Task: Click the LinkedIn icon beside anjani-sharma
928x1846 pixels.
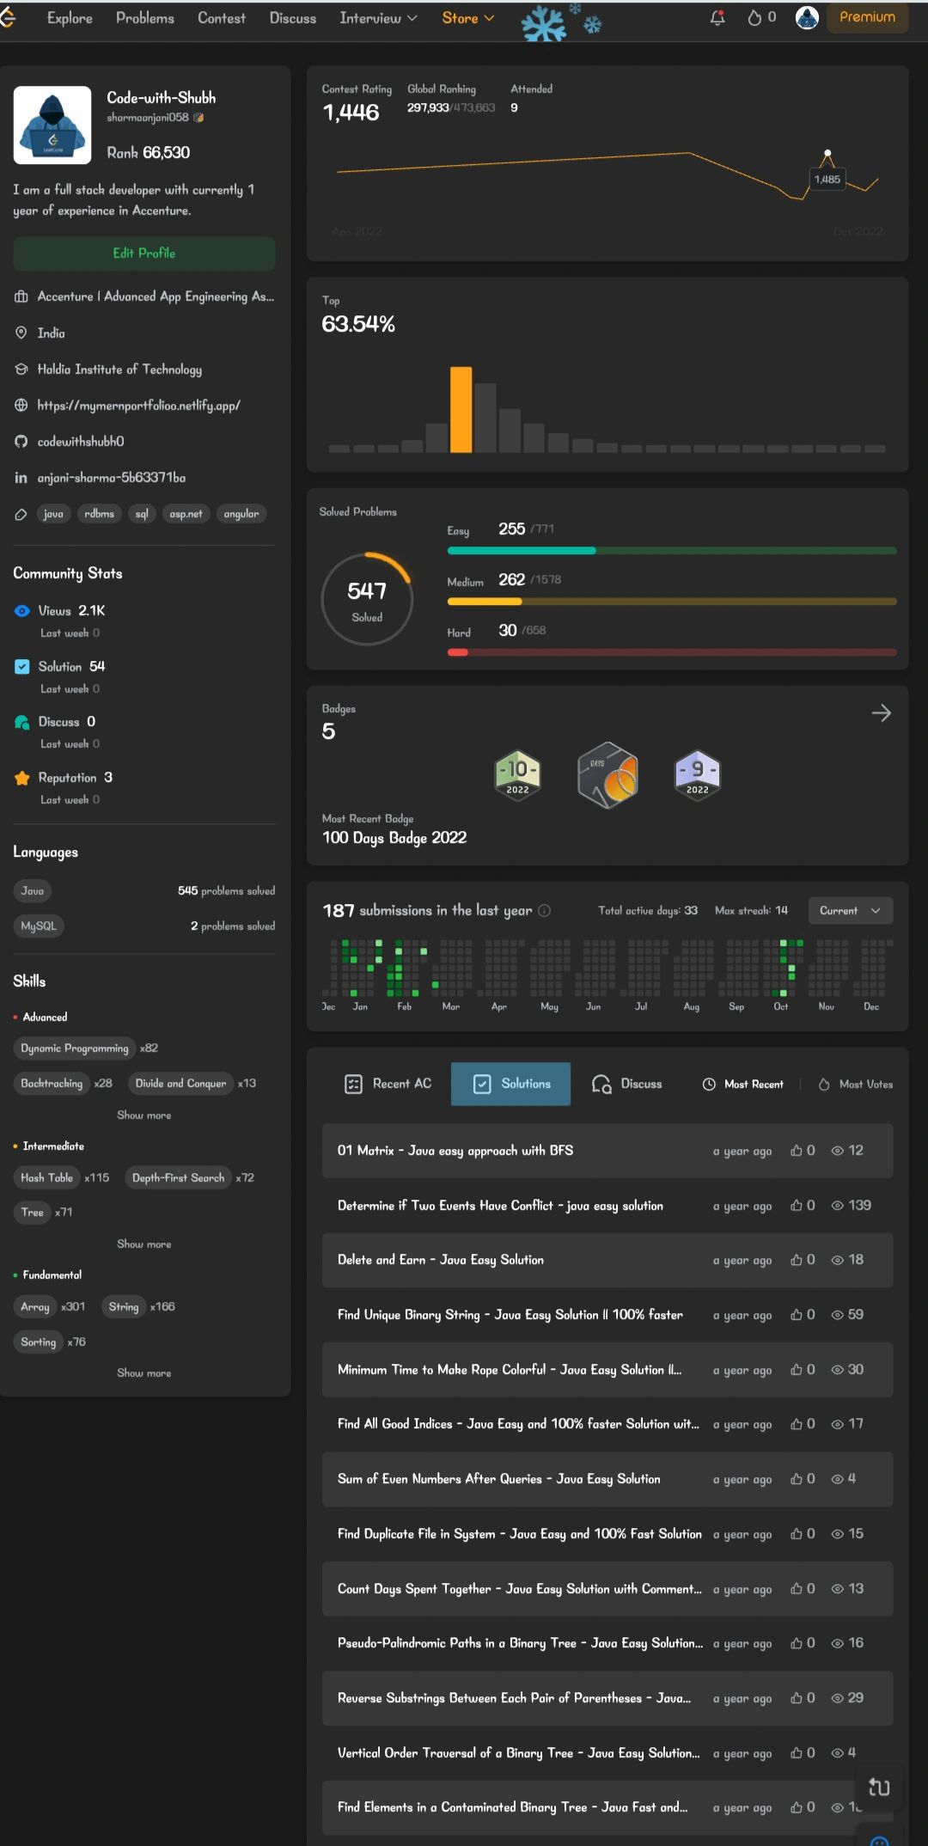Action: [21, 478]
